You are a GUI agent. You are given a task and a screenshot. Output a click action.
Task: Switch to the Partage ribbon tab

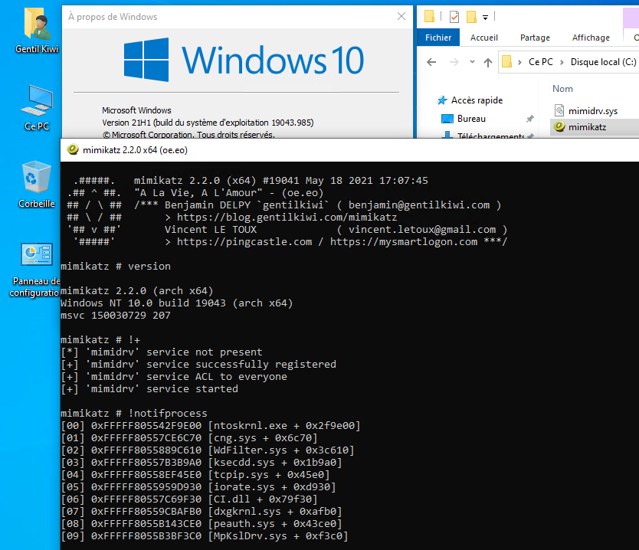point(535,38)
